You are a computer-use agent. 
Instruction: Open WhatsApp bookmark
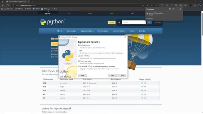pos(46,9)
